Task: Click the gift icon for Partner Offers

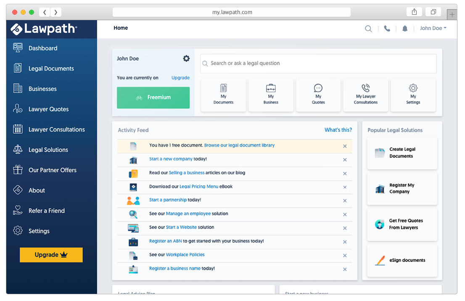Action: 18,169
